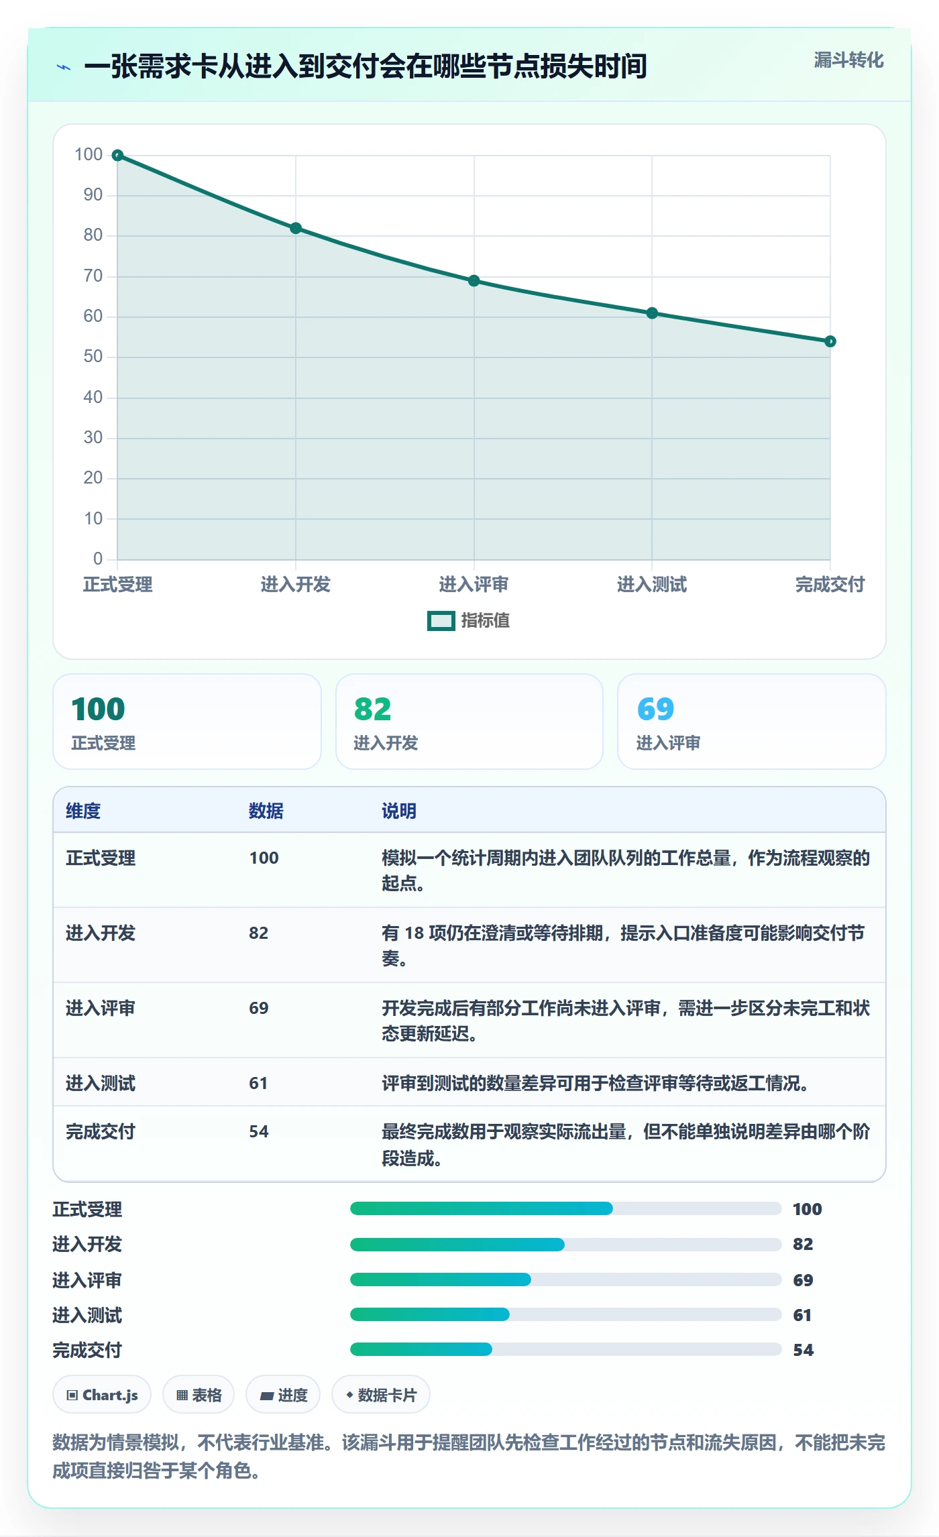Screen dimensions: 939x1537
Task: Click the 完成交付 progress bar
Action: coord(566,1349)
